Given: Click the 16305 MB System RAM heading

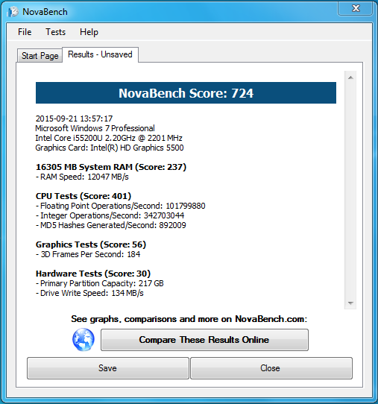Looking at the screenshot, I should click(x=111, y=167).
